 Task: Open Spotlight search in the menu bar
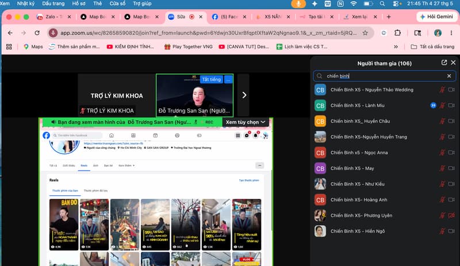coord(382,3)
